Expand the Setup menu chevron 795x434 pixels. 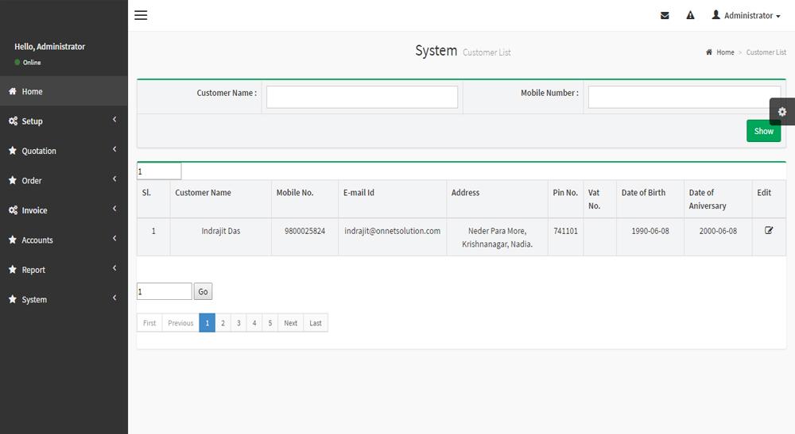114,119
